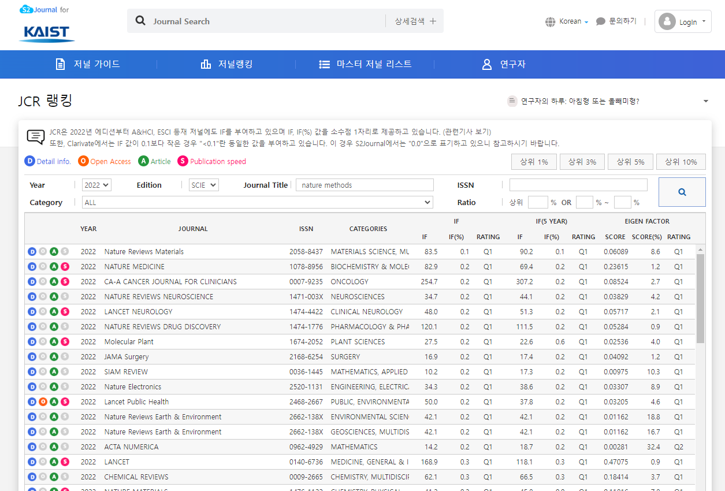
Task: Click the blue magnifier search button
Action: (682, 192)
